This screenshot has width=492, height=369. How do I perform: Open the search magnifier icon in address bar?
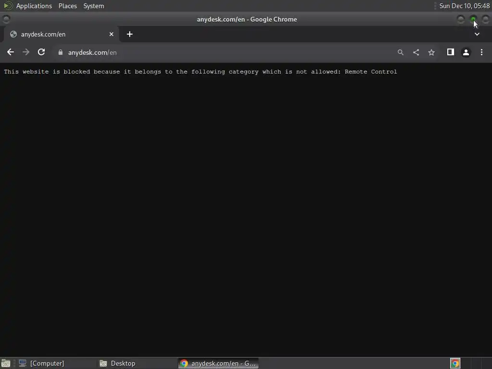(400, 52)
